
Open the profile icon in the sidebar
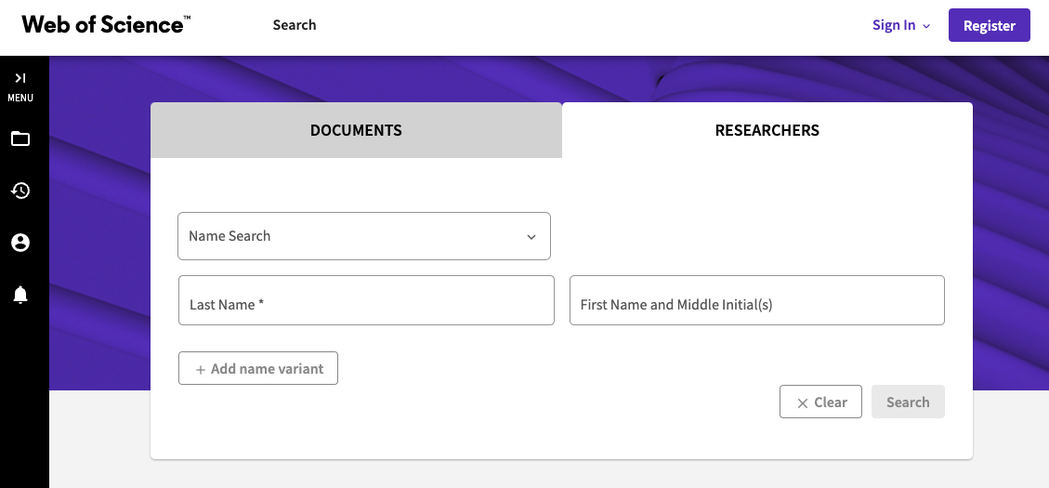20,243
